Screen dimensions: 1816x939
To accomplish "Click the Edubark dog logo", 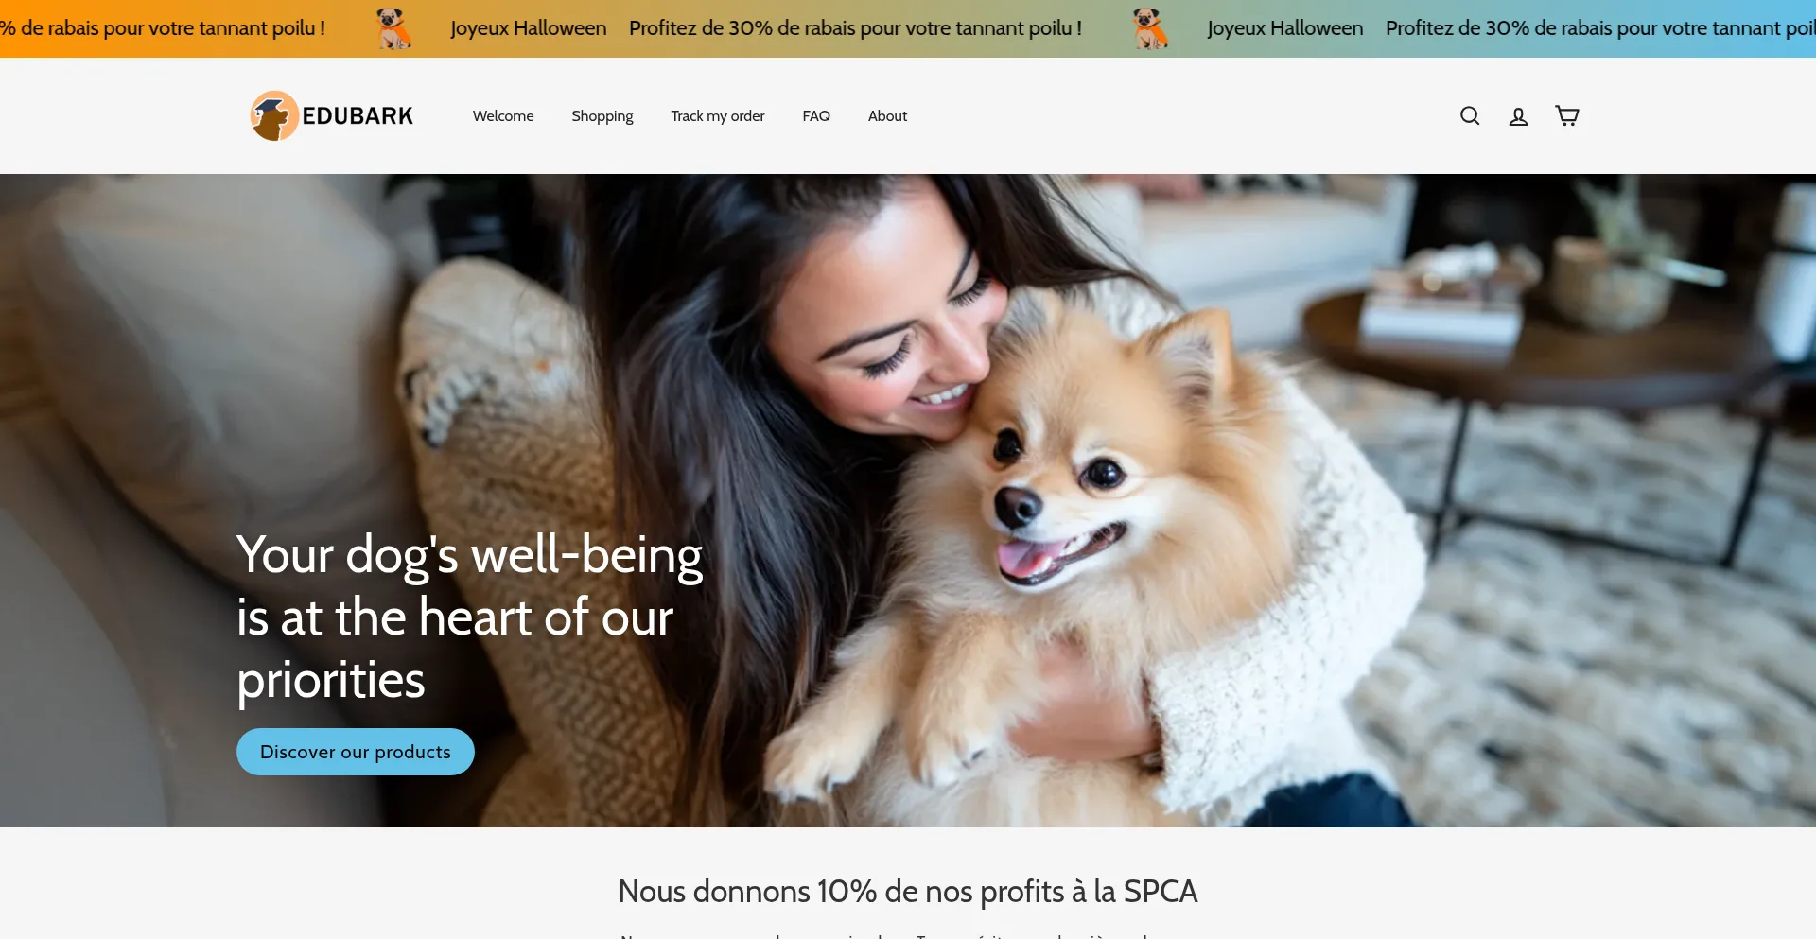I will click(274, 116).
